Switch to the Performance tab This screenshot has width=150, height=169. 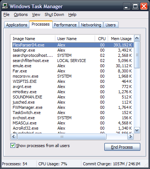(x=65, y=25)
